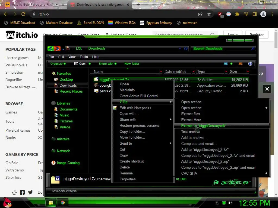This screenshot has width=278, height=208.
Task: Expand the CRC SHA submenu
Action: tap(266, 173)
